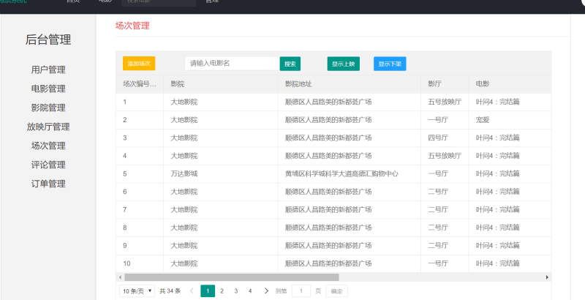This screenshot has height=300, width=585.
Task: Open 影院管理 in the sidebar
Action: tap(48, 108)
